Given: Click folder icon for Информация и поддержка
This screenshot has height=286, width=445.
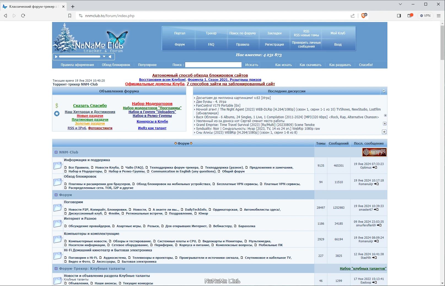Looking at the screenshot, I should (58, 166).
